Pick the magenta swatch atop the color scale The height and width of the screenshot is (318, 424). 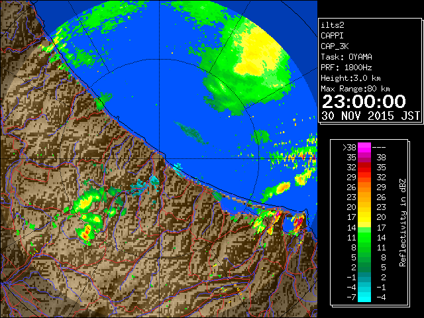[x=364, y=148]
